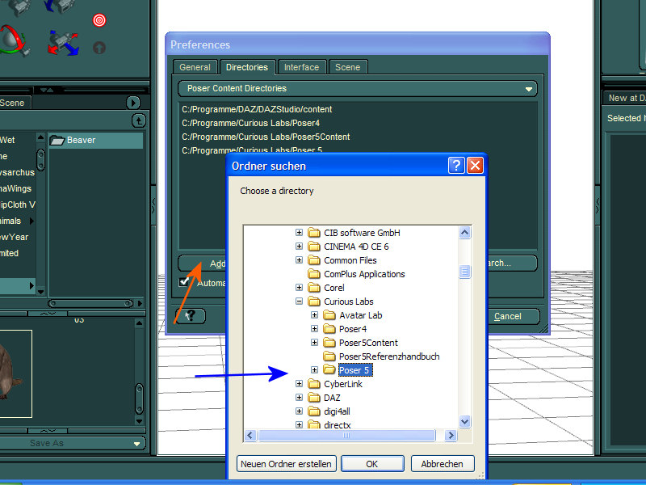Expand the digi4all node
Image resolution: width=646 pixels, height=485 pixels.
(x=299, y=411)
